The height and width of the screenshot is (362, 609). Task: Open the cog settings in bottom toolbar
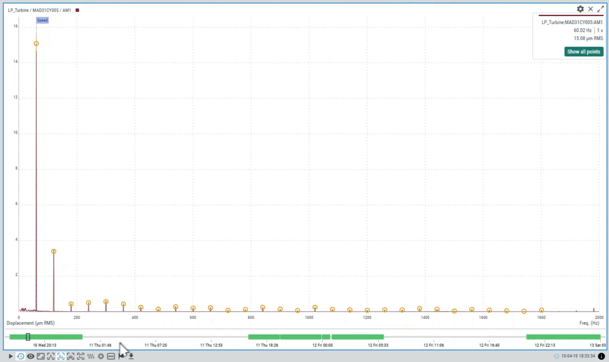[x=101, y=356]
